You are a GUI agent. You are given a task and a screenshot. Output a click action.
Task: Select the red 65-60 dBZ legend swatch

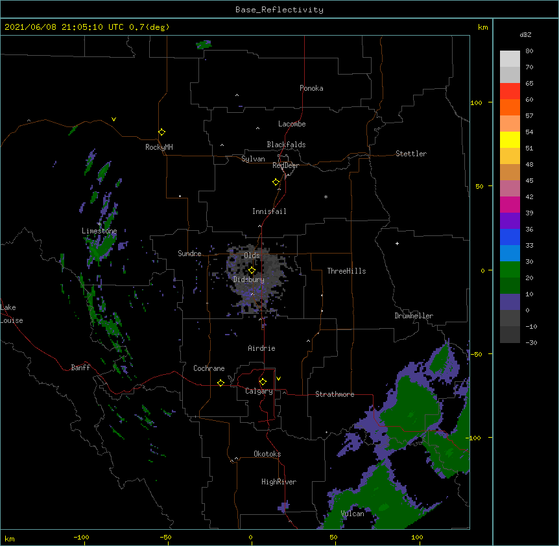pyautogui.click(x=510, y=91)
